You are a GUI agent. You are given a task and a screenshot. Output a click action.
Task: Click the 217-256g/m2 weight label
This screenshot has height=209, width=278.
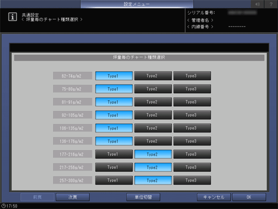click(73, 168)
